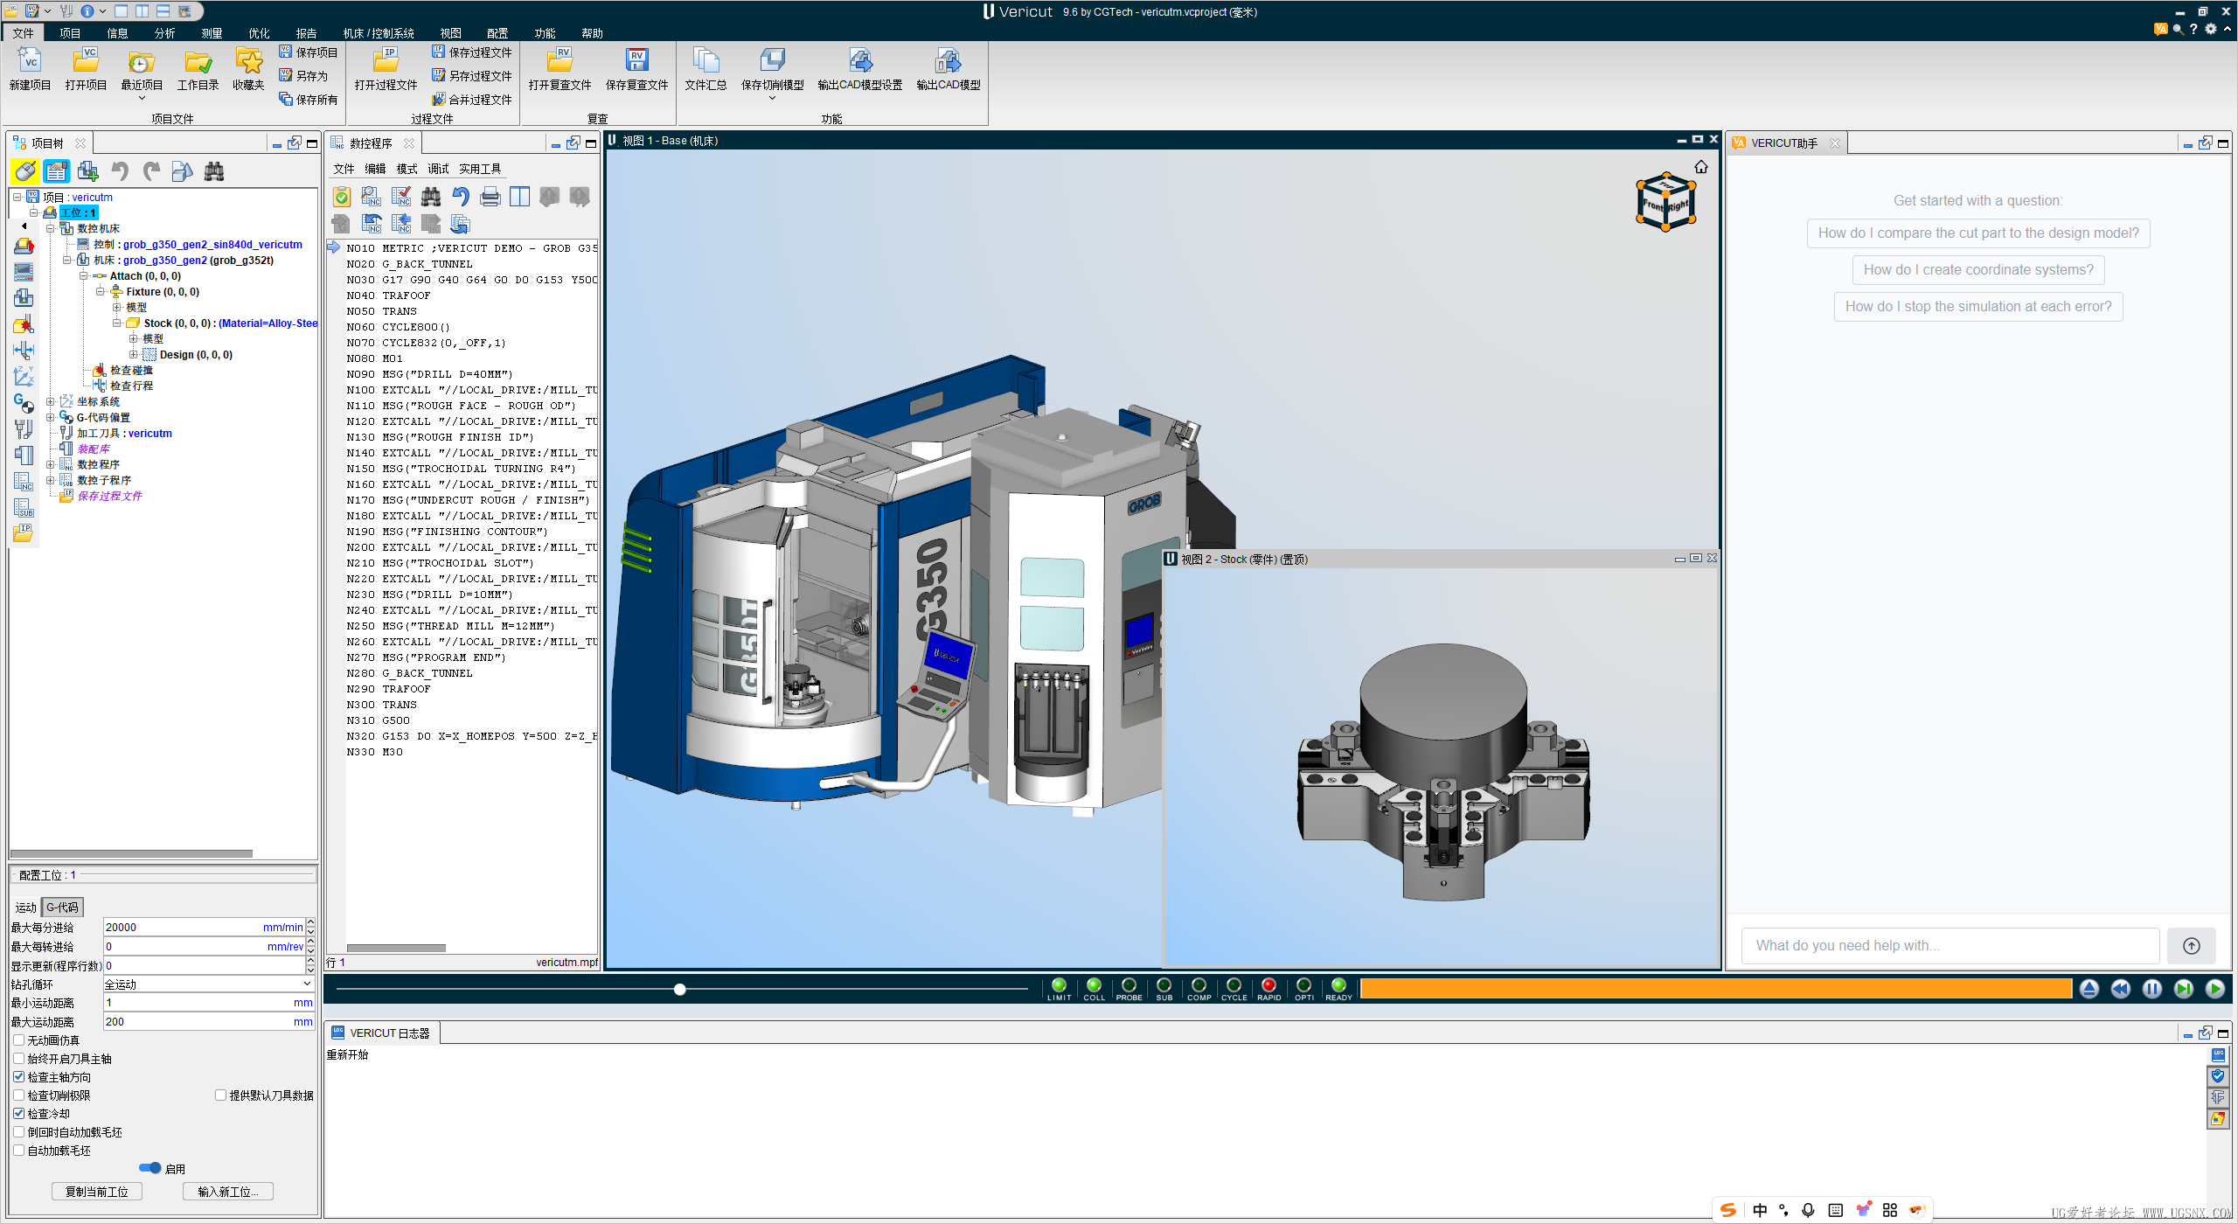The width and height of the screenshot is (2238, 1224).
Task: Open the 机床/控制系统 ribbon tab
Action: pos(379,33)
